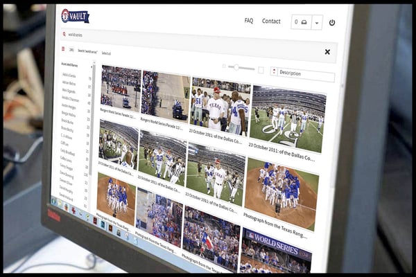This screenshot has height=277, width=416.
Task: Open thumbnail with players 51 and 14
Action: 220,106
